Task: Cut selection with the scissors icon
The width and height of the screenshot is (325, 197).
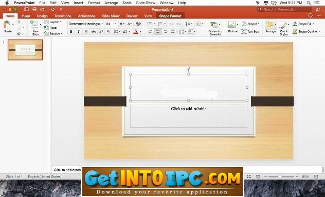Action: point(19,22)
